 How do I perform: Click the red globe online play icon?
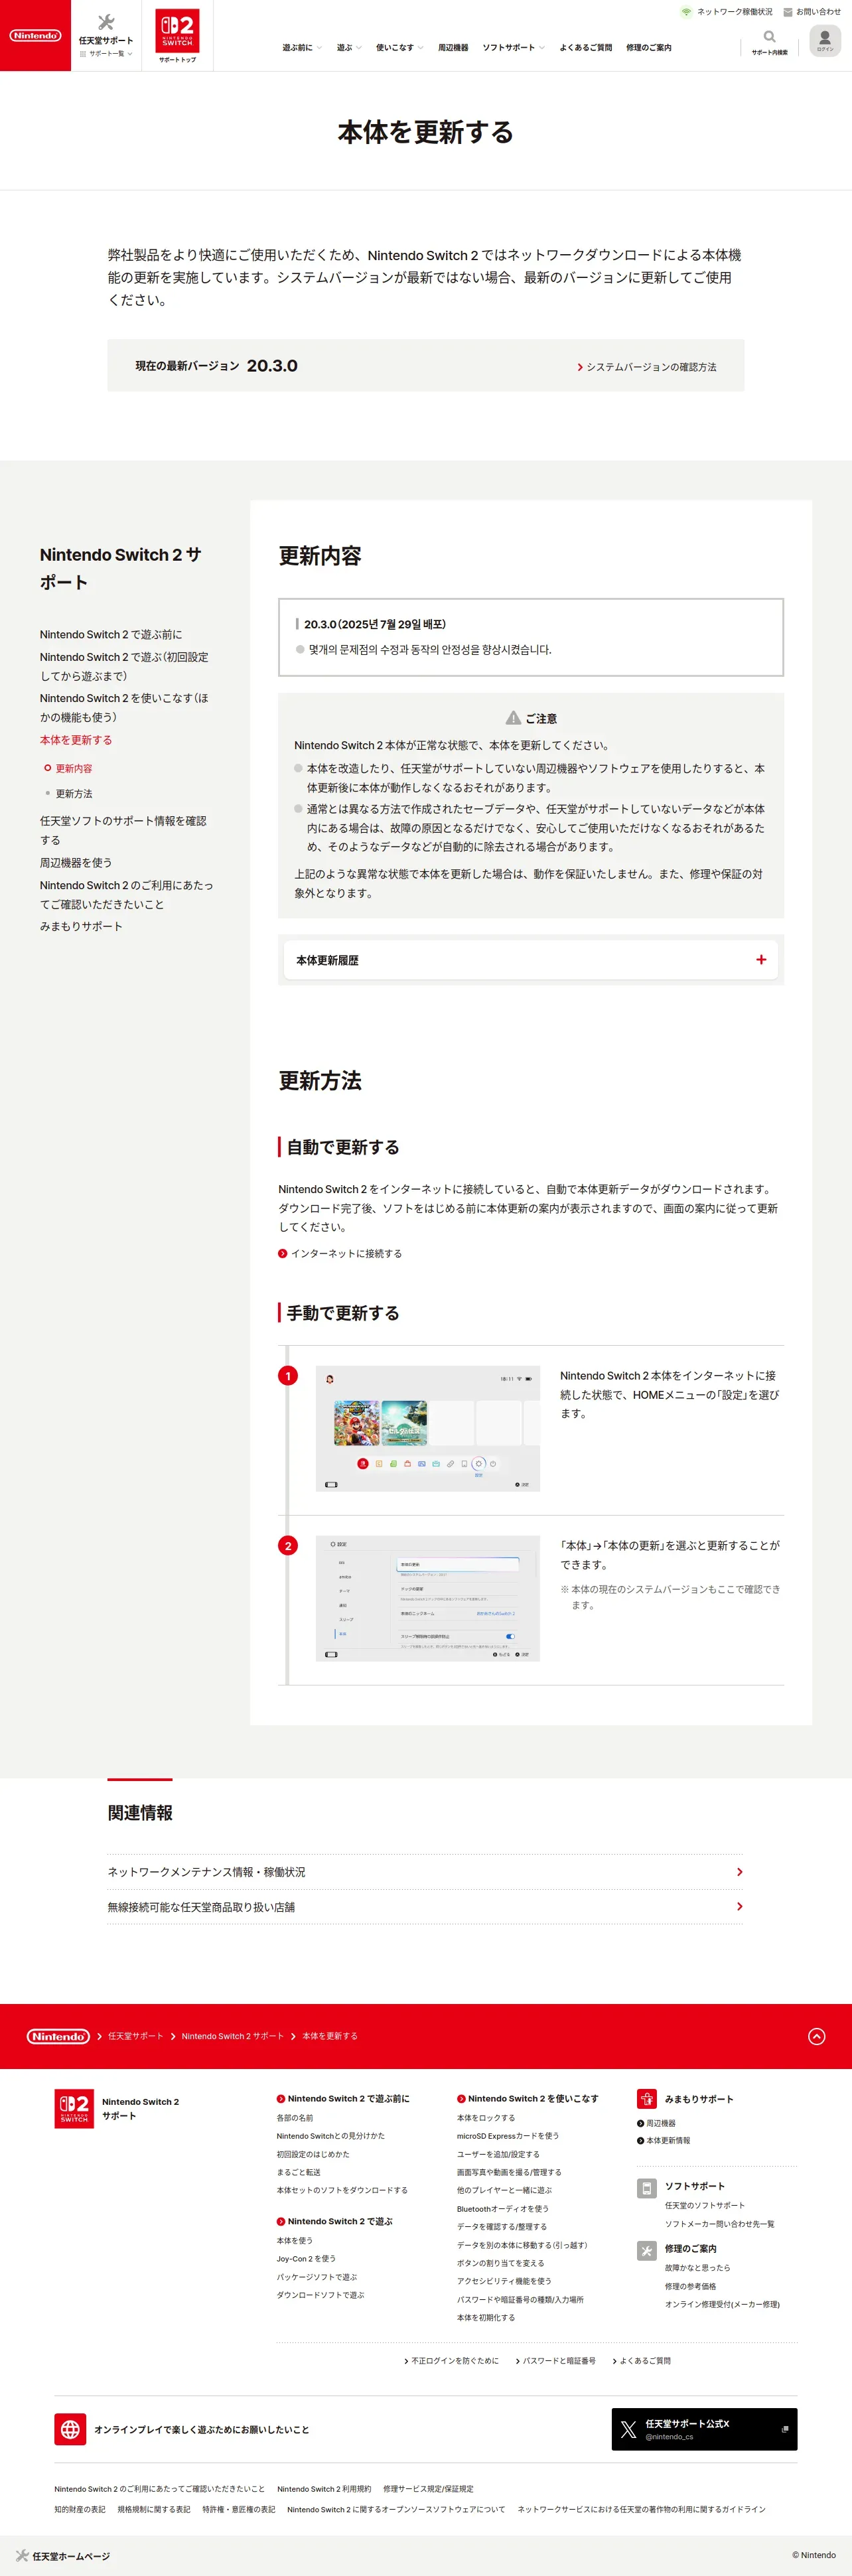(70, 2429)
